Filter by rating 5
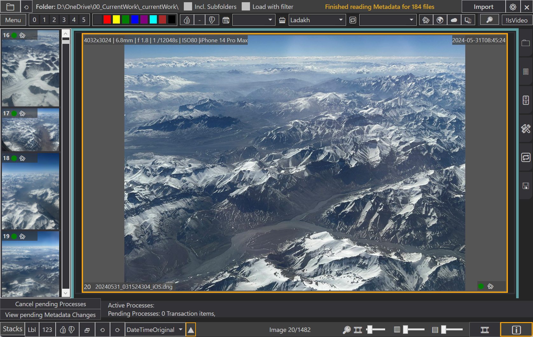 pyautogui.click(x=84, y=20)
